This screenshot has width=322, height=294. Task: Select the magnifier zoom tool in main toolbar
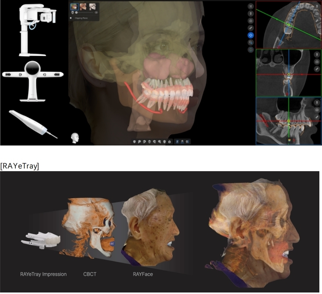[250, 42]
